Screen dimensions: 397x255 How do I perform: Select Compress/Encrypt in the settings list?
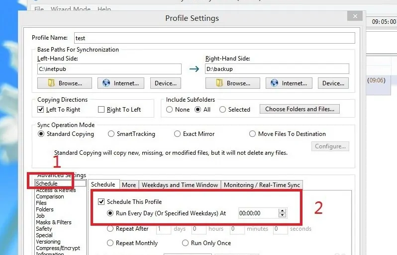point(58,248)
